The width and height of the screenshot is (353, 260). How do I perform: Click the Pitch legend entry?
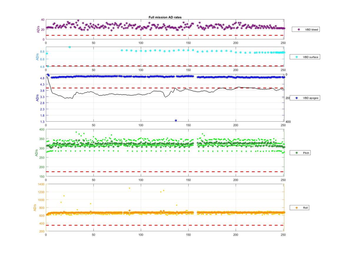(299, 153)
